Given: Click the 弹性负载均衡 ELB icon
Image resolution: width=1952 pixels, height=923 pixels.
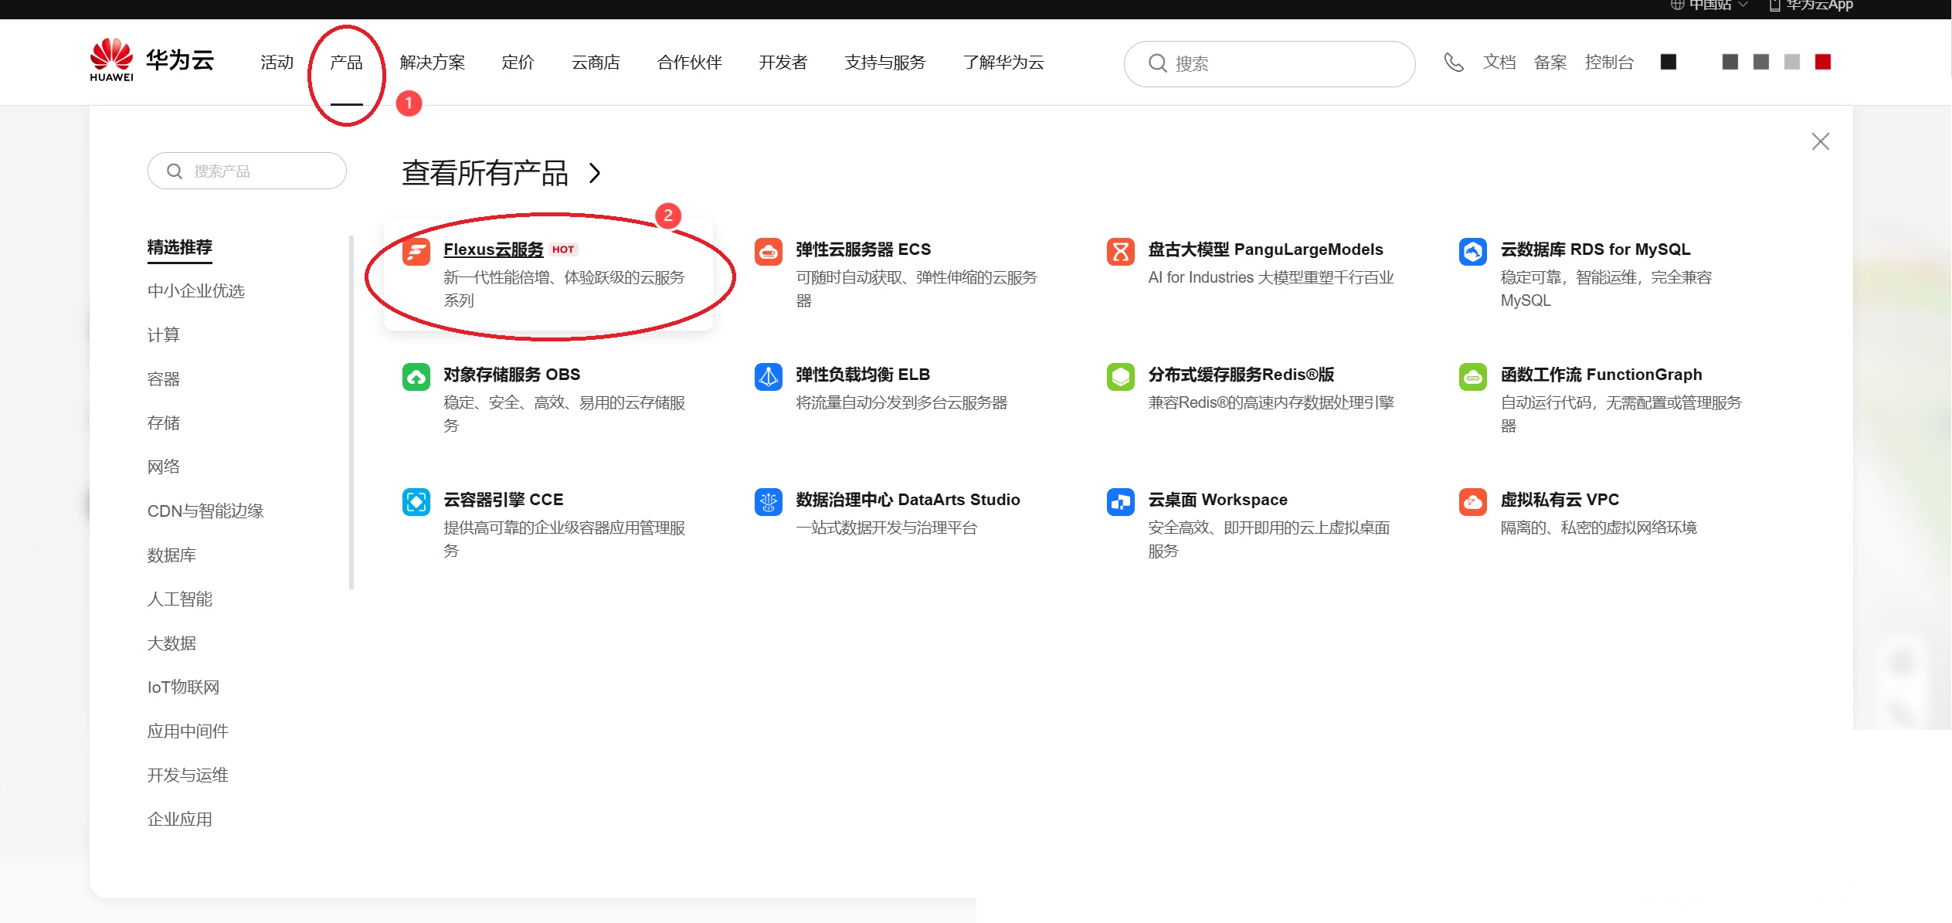Looking at the screenshot, I should coord(769,377).
